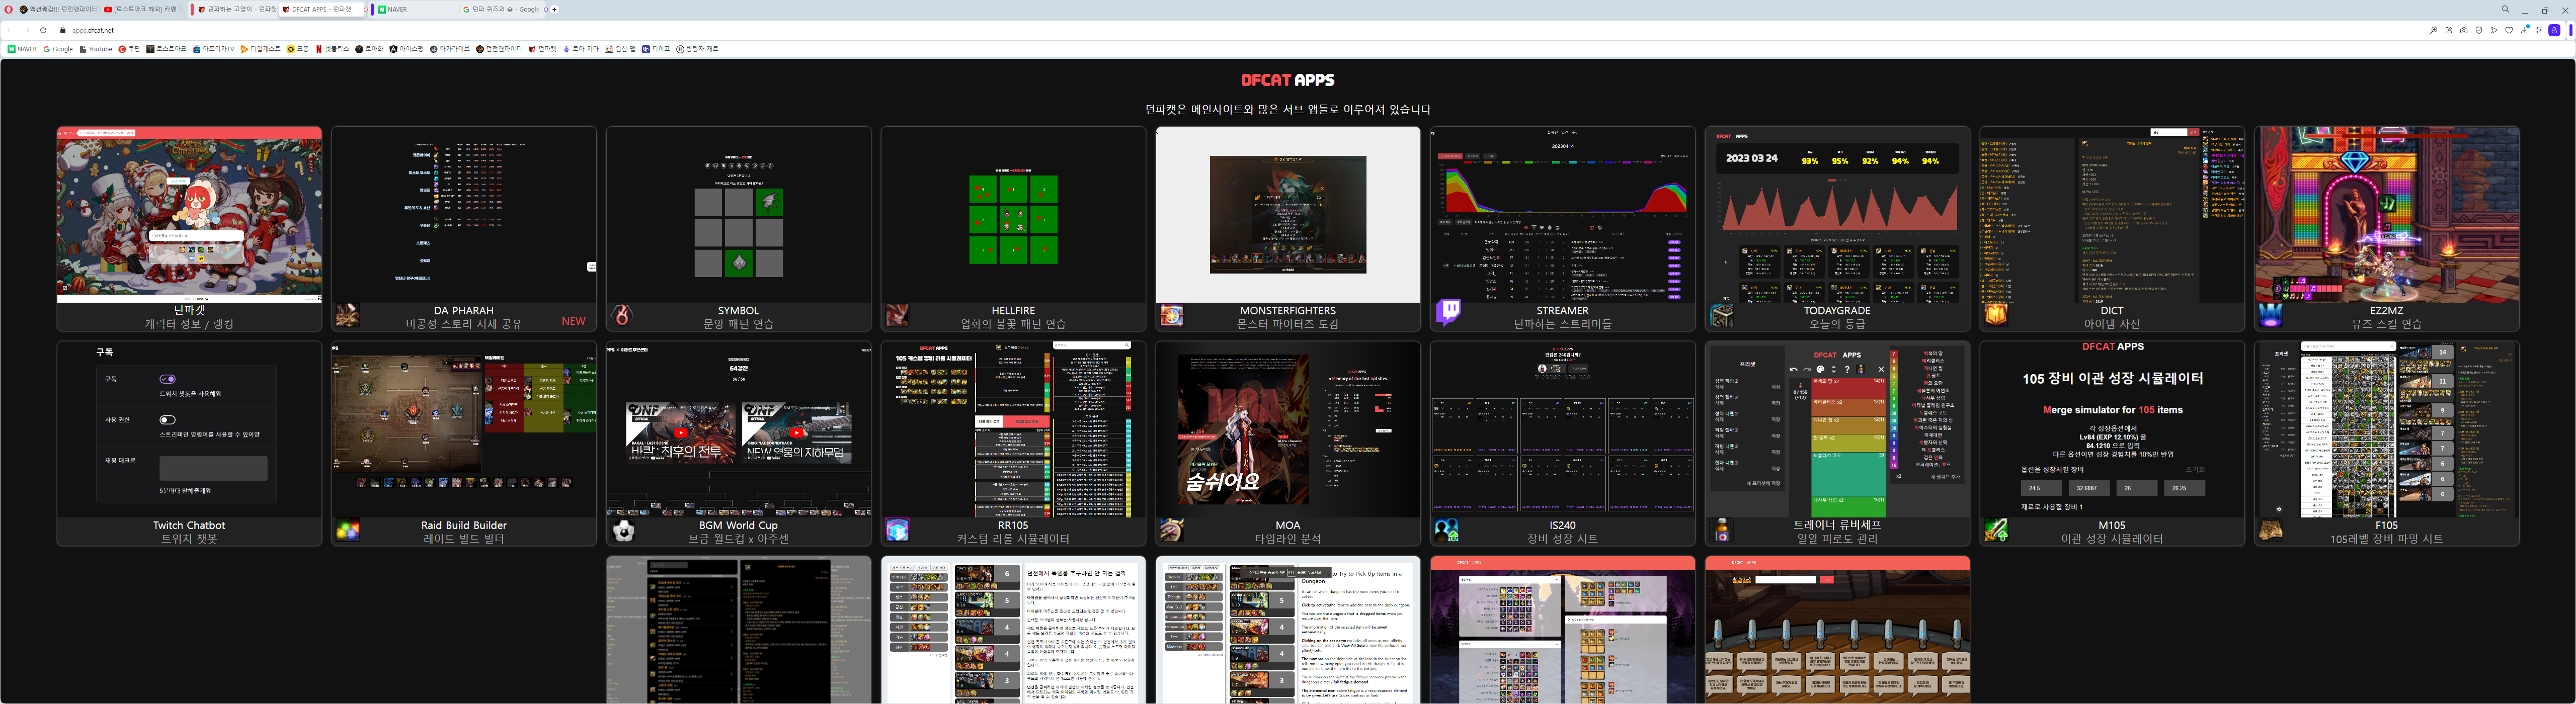Screen dimensions: 2576x704
Task: Click the Opera snapshot camera icon
Action: click(x=2464, y=31)
